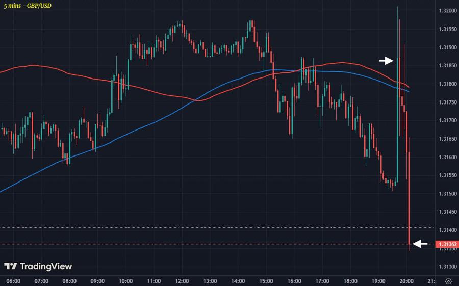Click the 1.31400 price axis label
Image resolution: width=459 pixels, height=286 pixels.
coord(448,230)
